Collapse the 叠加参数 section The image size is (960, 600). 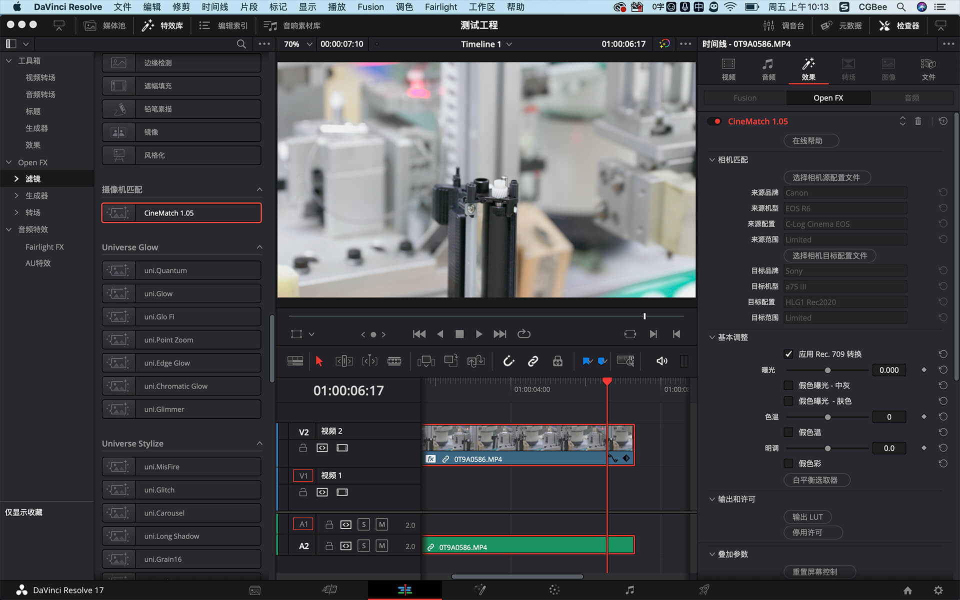pos(712,554)
